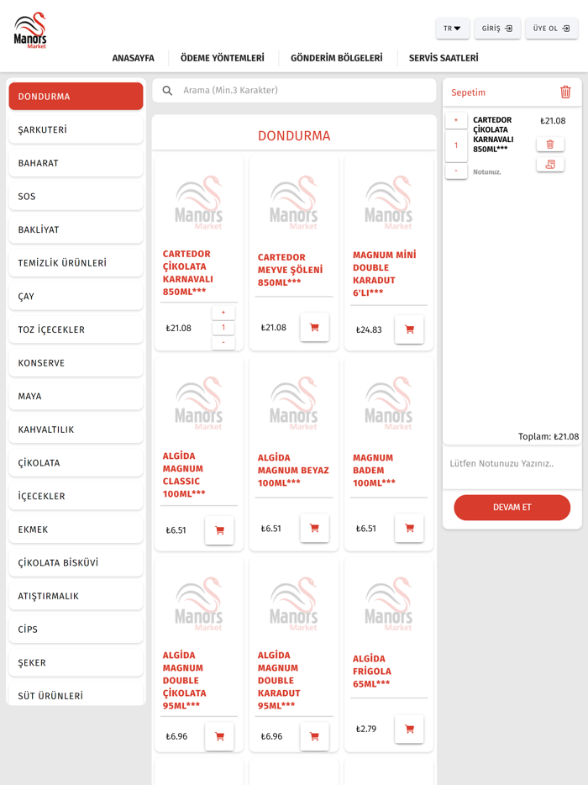Select ATIŞTIRMALIK category
Viewport: 588px width, 785px height.
pos(76,596)
